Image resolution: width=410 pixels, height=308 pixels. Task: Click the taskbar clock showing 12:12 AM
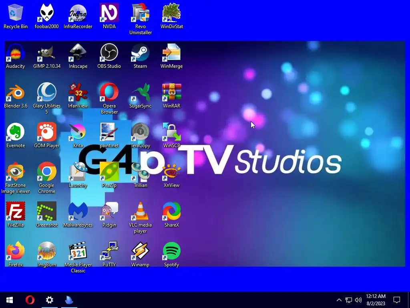click(376, 300)
